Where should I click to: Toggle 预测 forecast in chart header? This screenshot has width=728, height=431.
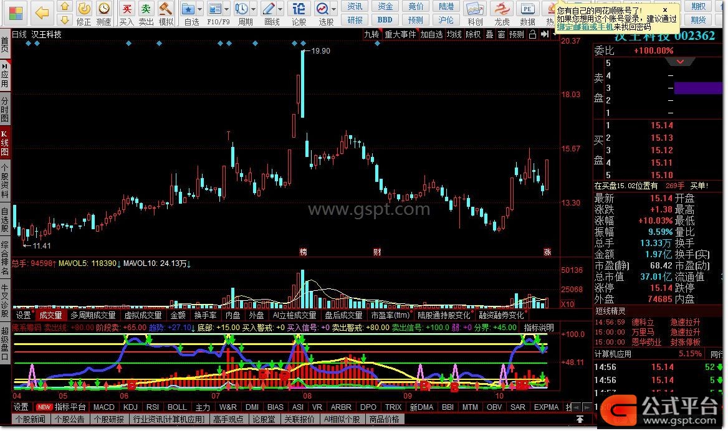(517, 34)
